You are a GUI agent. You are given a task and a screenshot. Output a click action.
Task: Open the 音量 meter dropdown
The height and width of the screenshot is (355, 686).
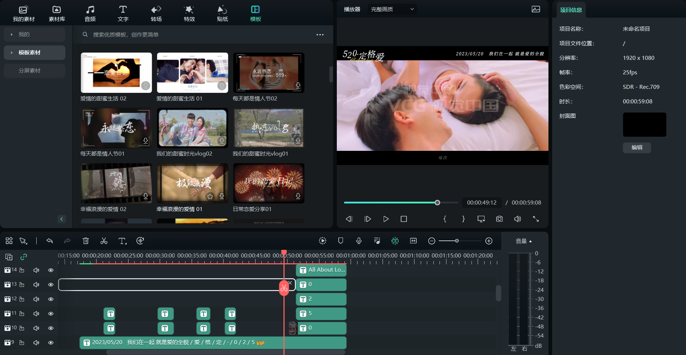[523, 241]
